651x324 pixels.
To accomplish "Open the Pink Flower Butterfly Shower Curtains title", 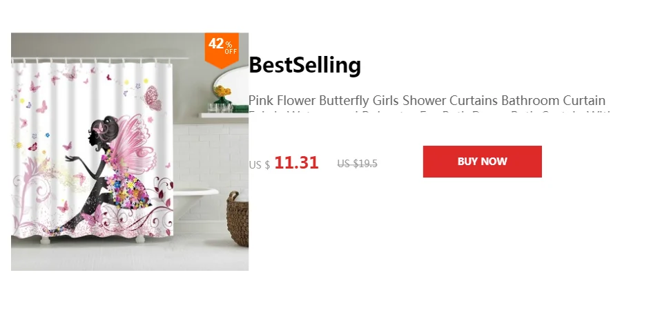I will pyautogui.click(x=427, y=101).
